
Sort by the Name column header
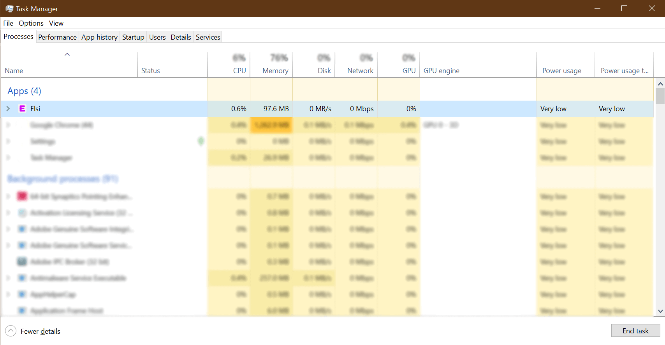tap(69, 65)
